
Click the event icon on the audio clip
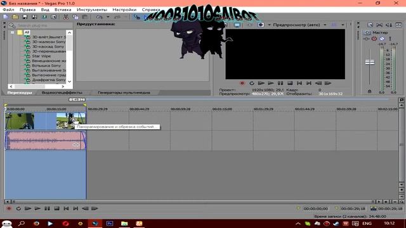click(x=75, y=145)
